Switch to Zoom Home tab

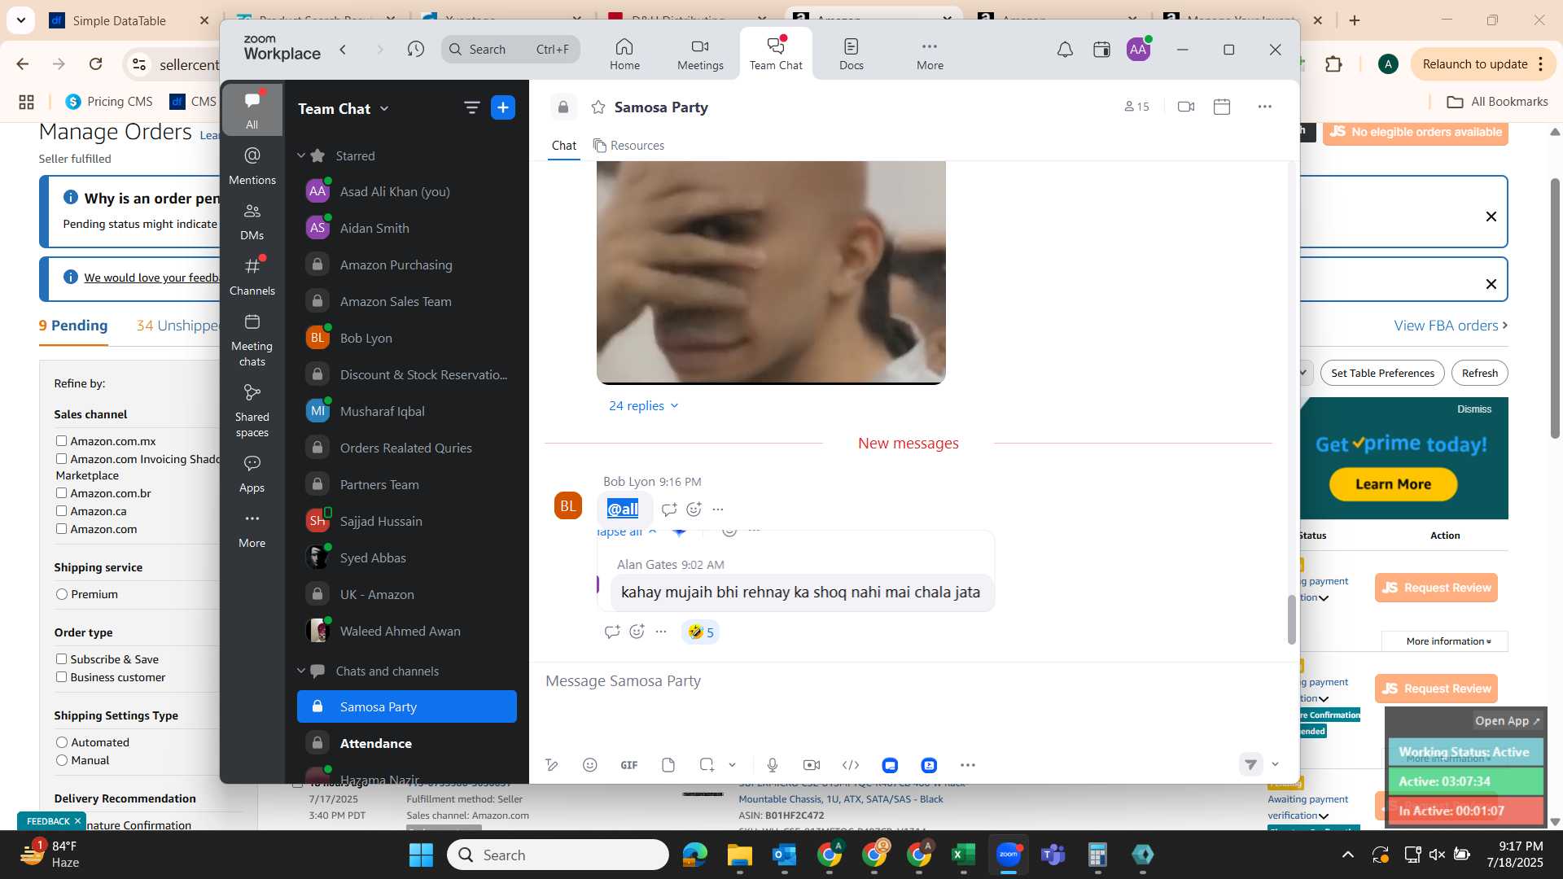(624, 54)
